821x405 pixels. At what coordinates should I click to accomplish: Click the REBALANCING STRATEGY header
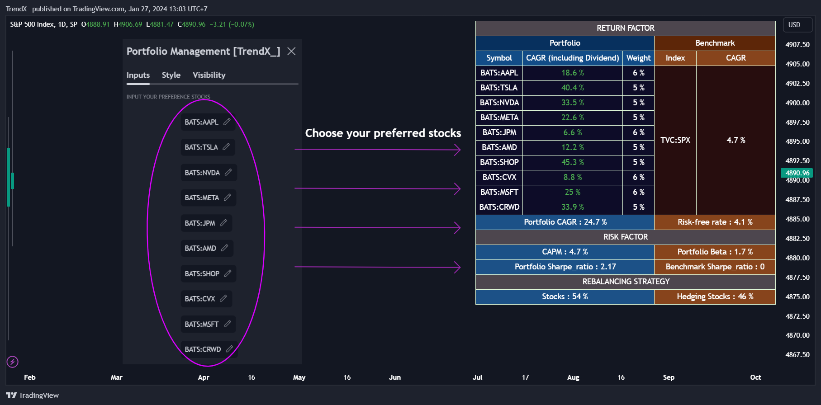[x=625, y=282]
